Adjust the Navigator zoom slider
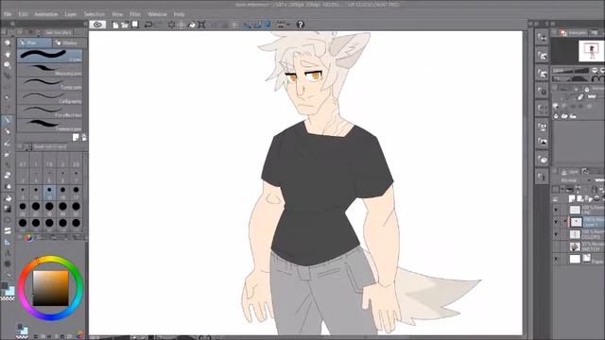Image resolution: width=605 pixels, height=340 pixels. tap(571, 71)
